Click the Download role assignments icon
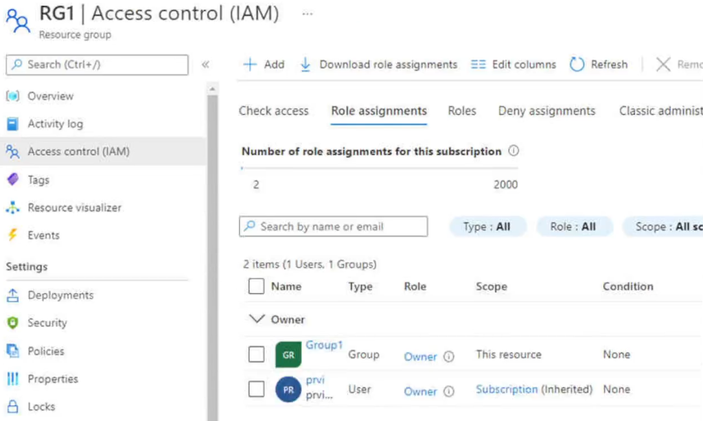The image size is (703, 421). 305,65
